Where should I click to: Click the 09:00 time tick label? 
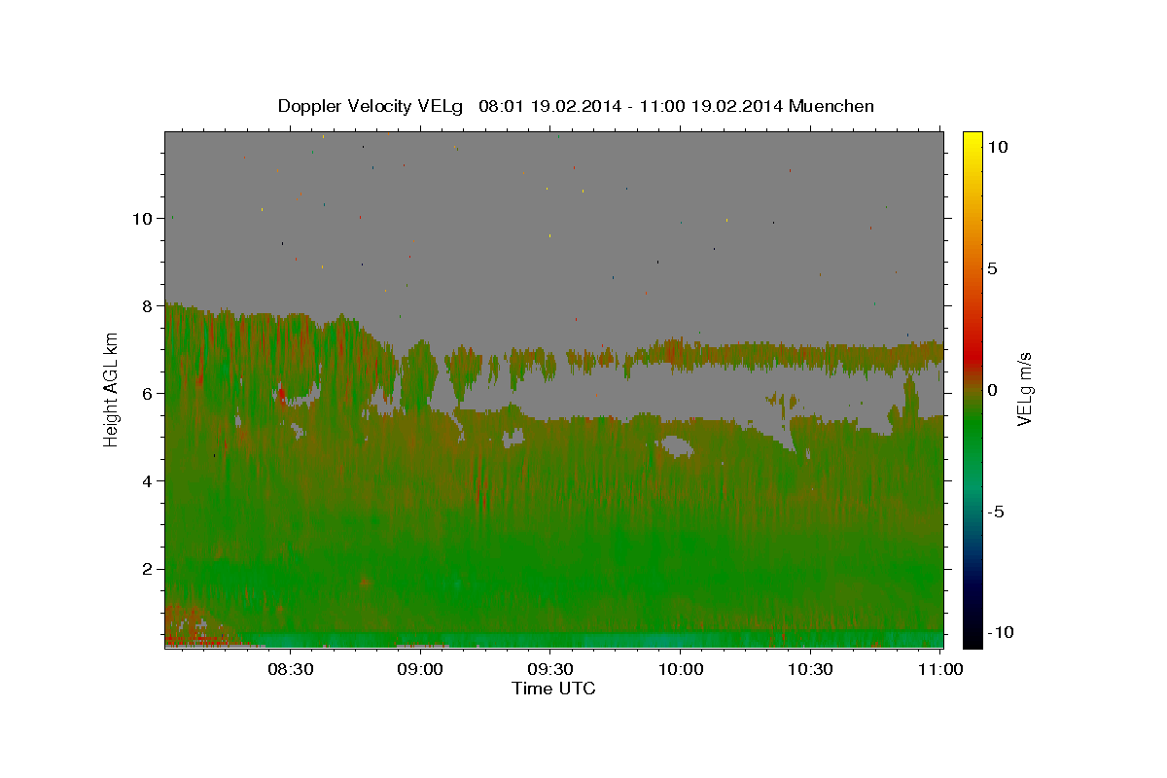tap(420, 670)
